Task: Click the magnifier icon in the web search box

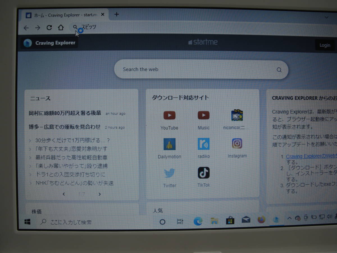Action: pyautogui.click(x=279, y=70)
